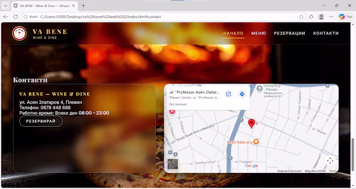Toggle fullscreen map view icon
Viewport: 356px width, 189px height.
tap(330, 161)
